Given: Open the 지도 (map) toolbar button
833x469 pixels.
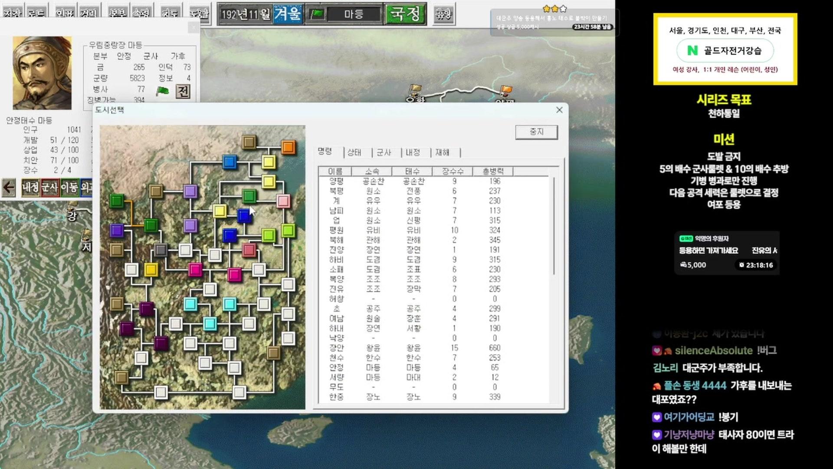Looking at the screenshot, I should [170, 13].
